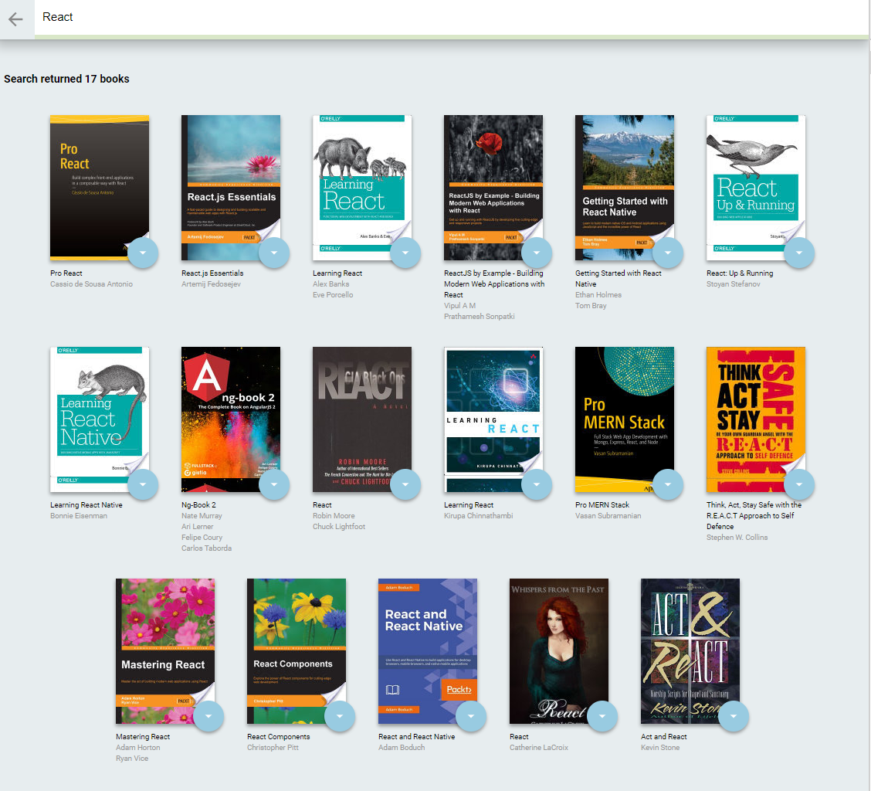
Task: Open shelf dropdown on Think, Act, Stay Safe
Action: pyautogui.click(x=798, y=484)
